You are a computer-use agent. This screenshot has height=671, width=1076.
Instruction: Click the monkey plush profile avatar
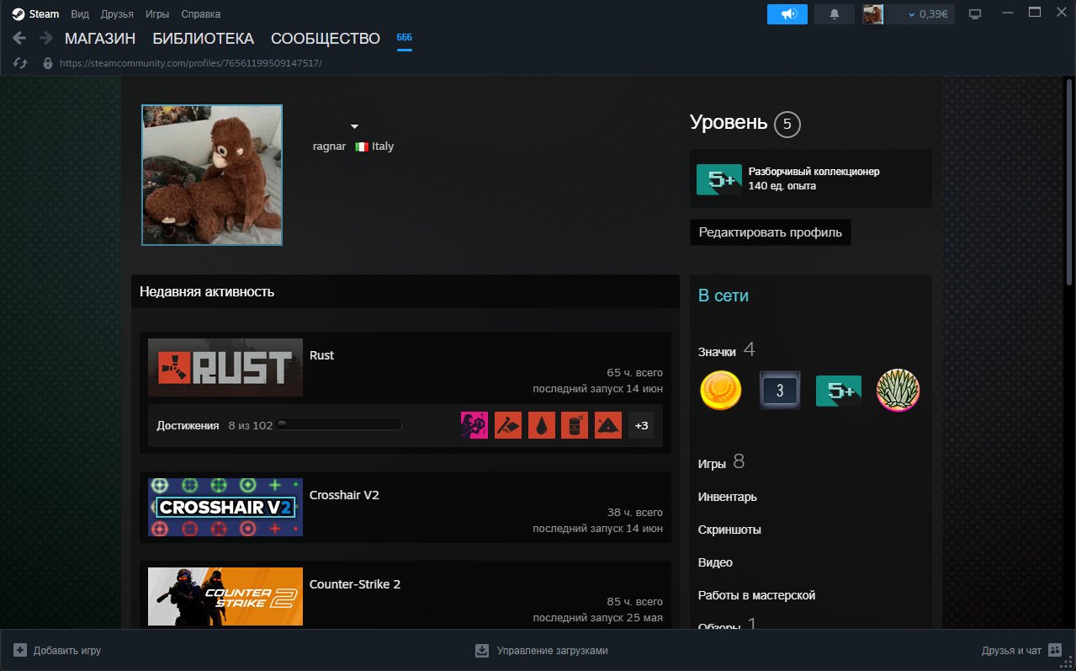coord(212,175)
